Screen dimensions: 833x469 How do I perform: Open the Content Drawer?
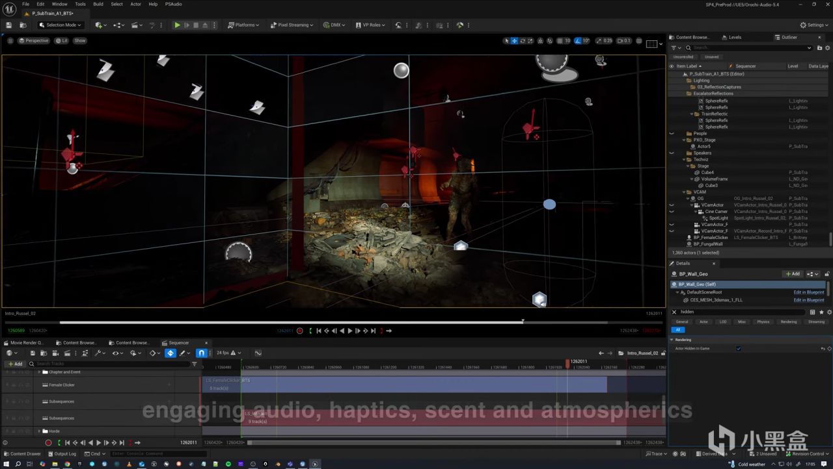pyautogui.click(x=23, y=454)
